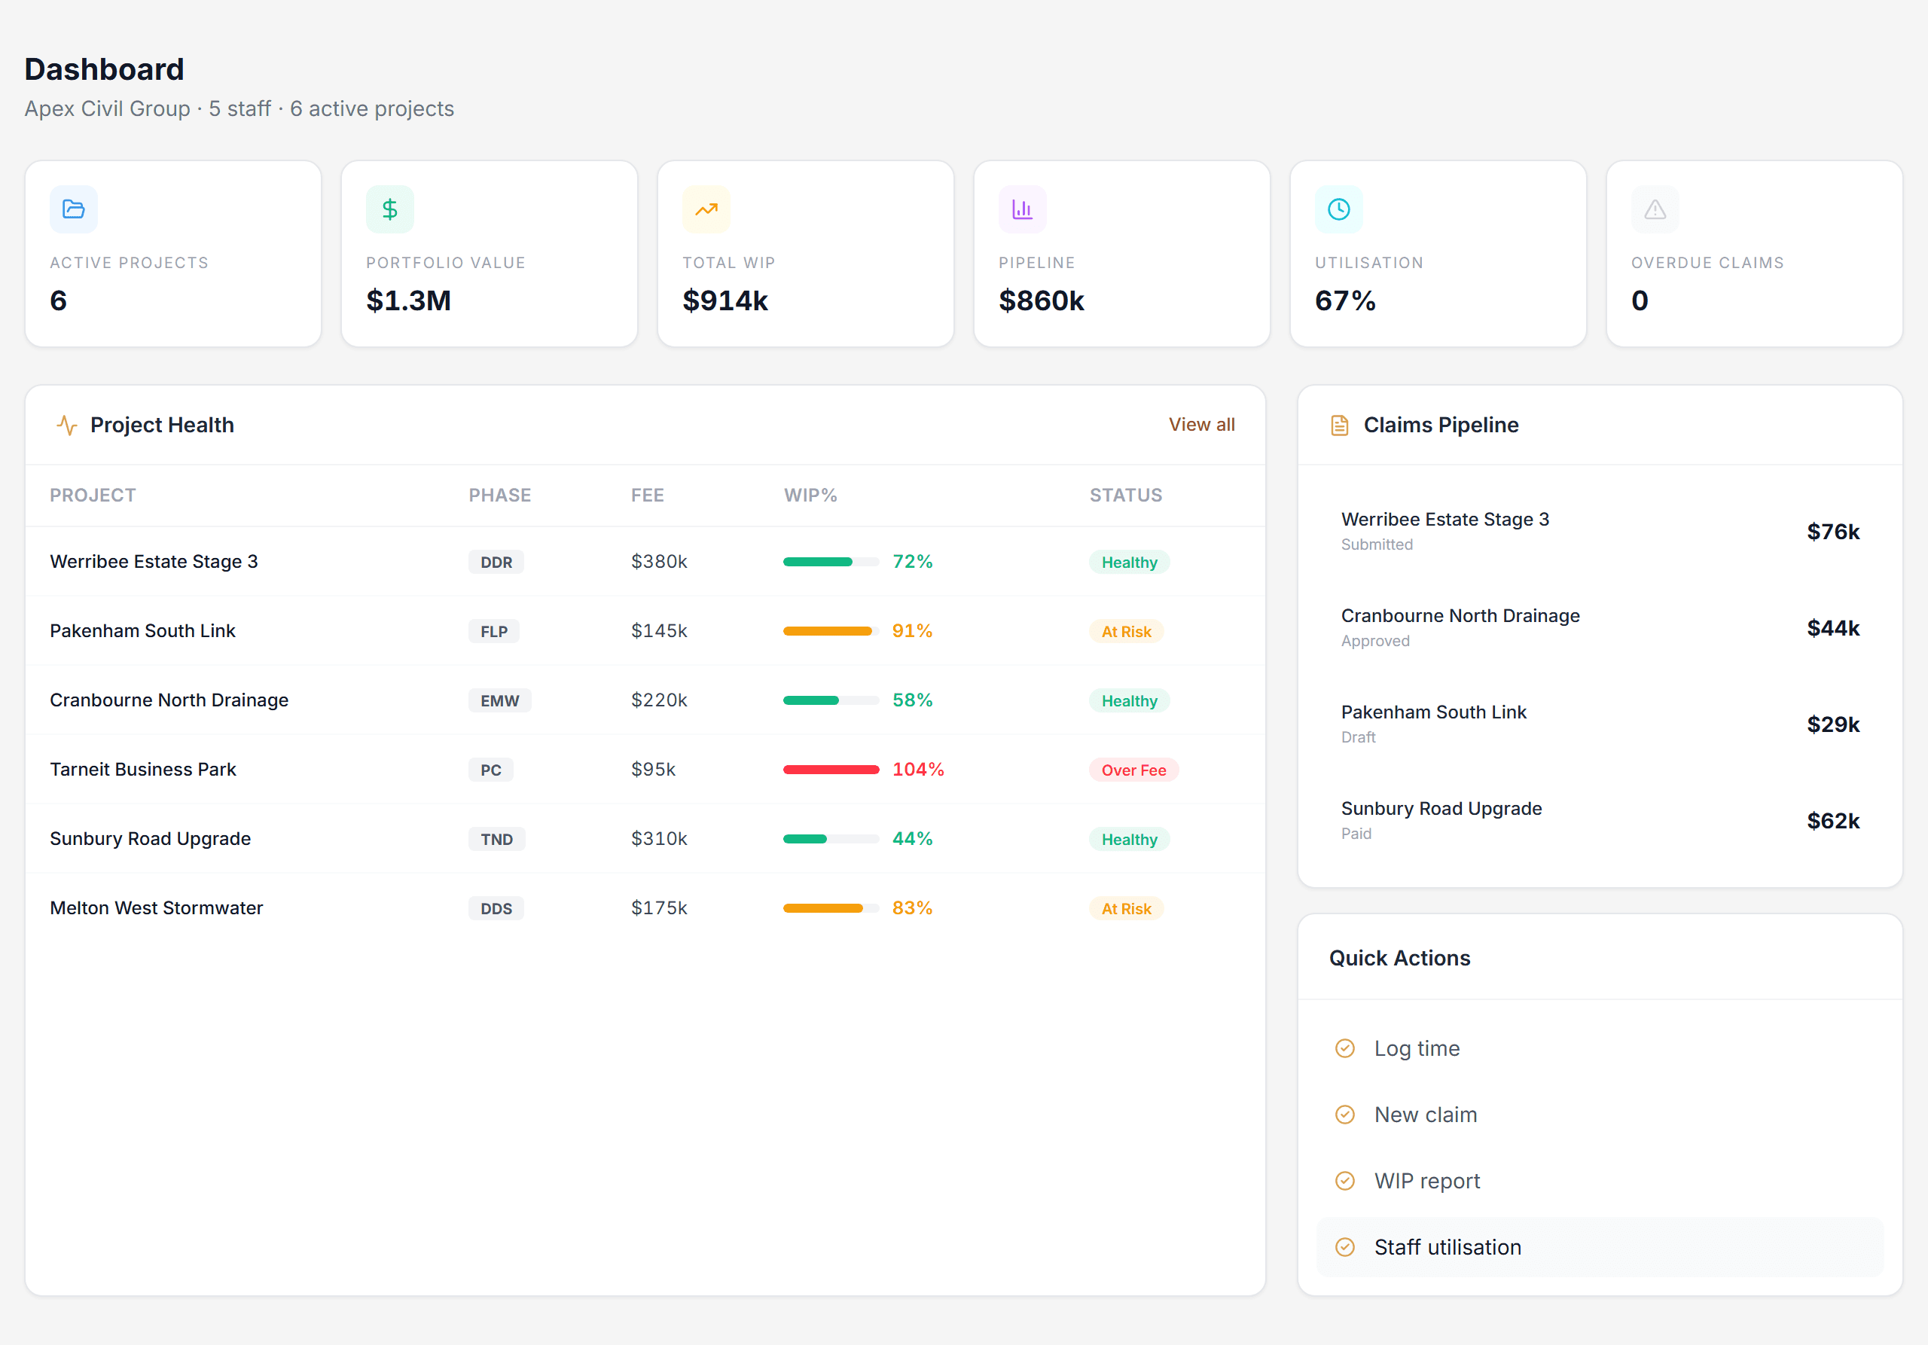Screen dimensions: 1928x1345
Task: Click the $29k claim amount
Action: coord(1832,724)
